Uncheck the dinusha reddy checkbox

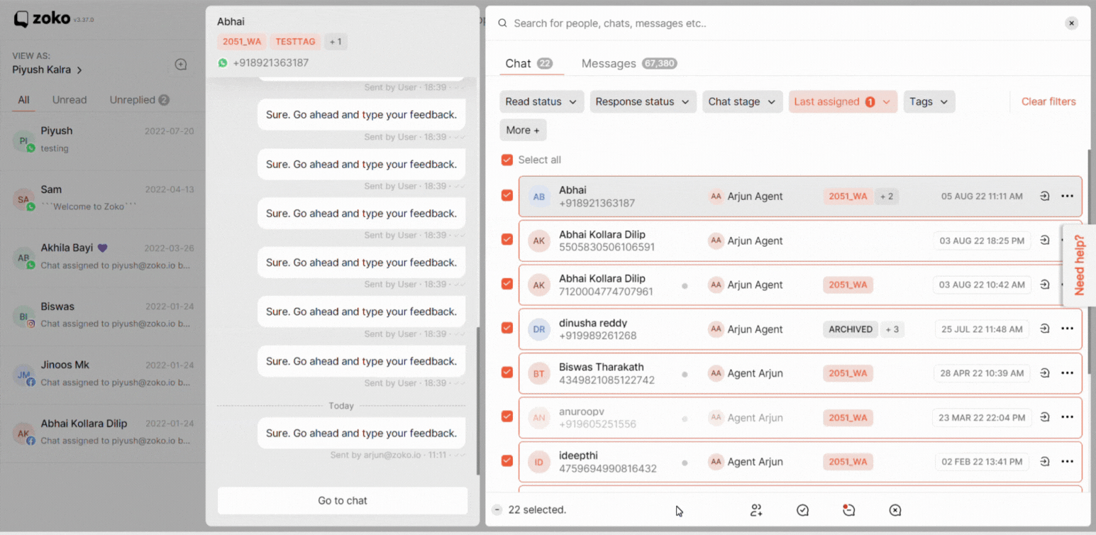point(507,328)
